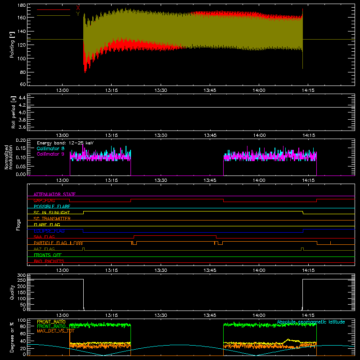Click 13:15 label under Quality plot
This screenshot has height=360, width=360.
coord(112,315)
